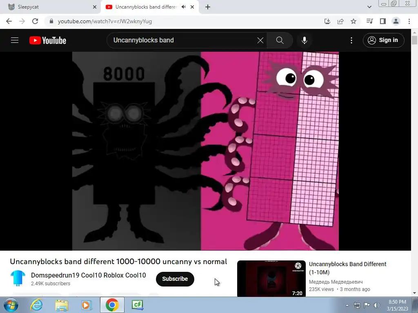This screenshot has width=418, height=313.
Task: Bookmark this page with star icon
Action: 354,21
